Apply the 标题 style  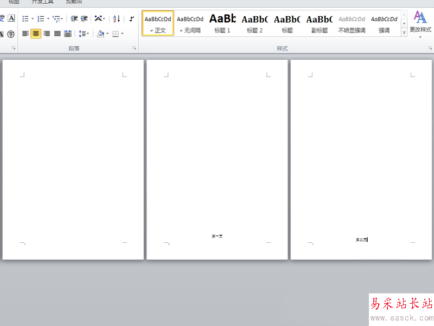coord(287,23)
